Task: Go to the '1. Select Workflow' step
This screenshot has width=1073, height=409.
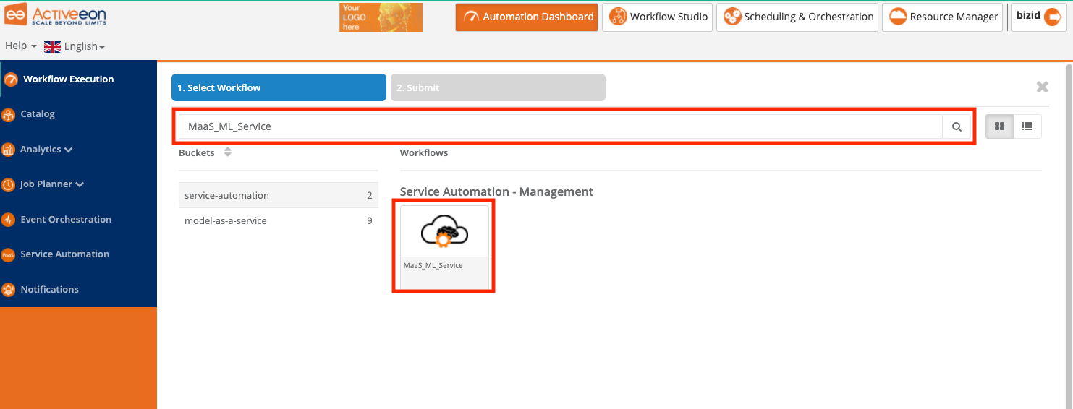Action: (279, 87)
